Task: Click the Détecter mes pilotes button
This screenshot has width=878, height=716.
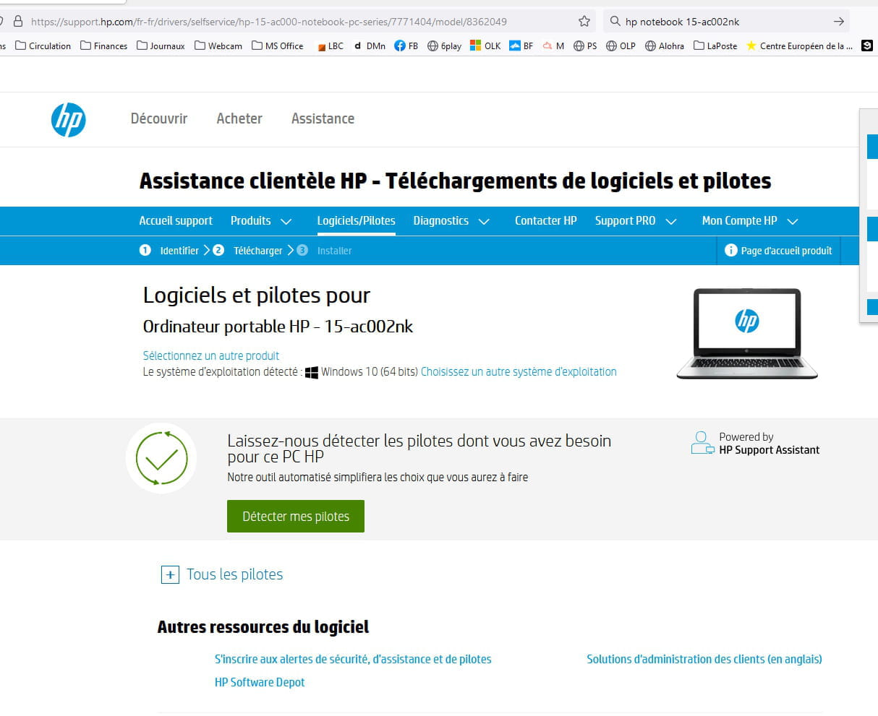Action: click(296, 516)
